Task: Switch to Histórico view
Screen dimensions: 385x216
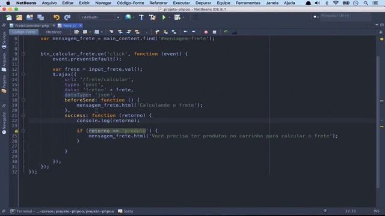Action: 54,32
